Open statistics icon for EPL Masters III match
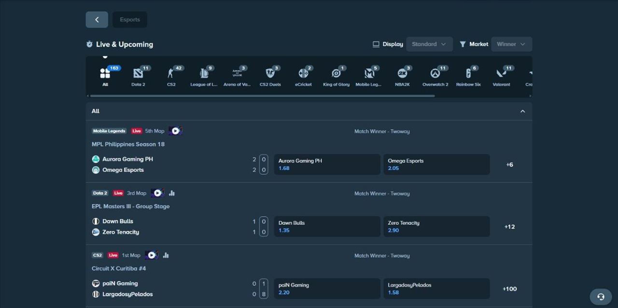 click(172, 193)
